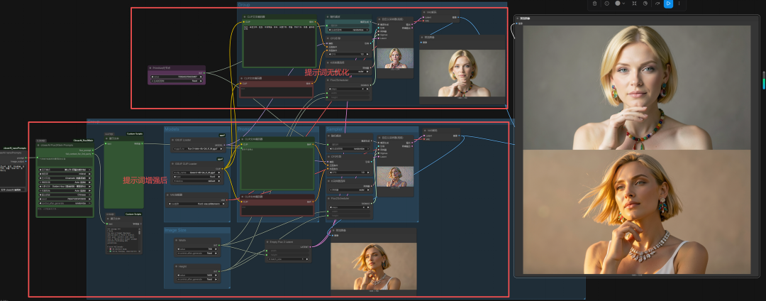Click the noisy sampler preview in top Group
Screen dimensions: 766x301
pos(395,58)
